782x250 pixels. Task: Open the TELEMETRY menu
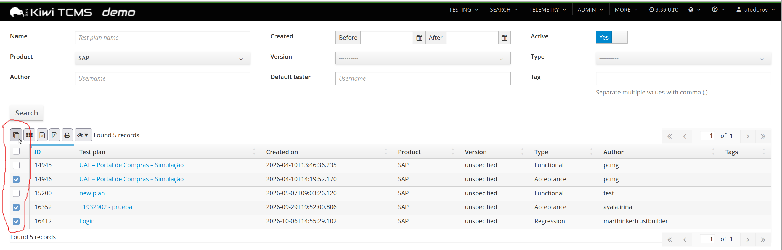(x=548, y=10)
